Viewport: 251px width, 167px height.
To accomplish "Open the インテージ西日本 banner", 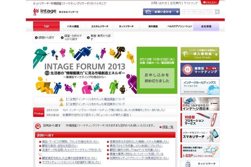I will click(x=200, y=103).
